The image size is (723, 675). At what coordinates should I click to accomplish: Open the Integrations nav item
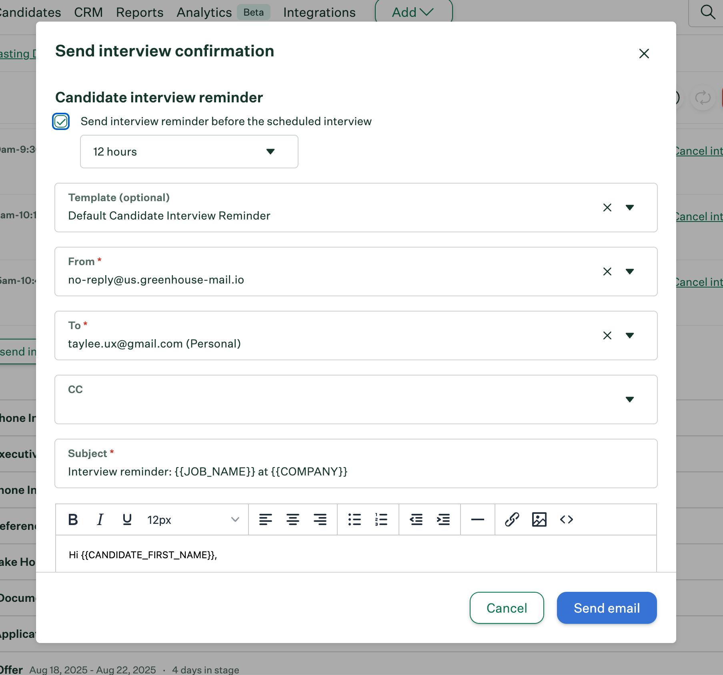click(x=319, y=12)
